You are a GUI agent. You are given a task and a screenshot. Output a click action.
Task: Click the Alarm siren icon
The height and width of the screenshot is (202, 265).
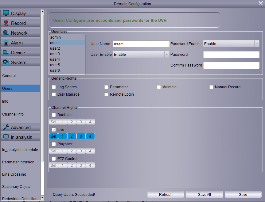coord(6,43)
